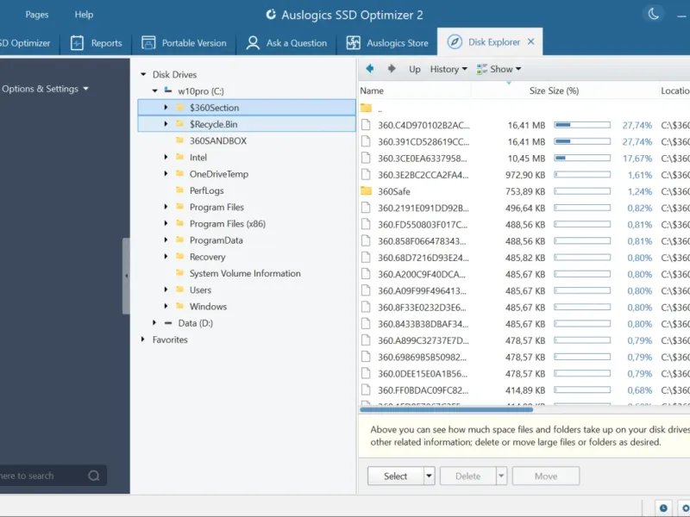The width and height of the screenshot is (690, 517).
Task: Sort by the Size (%) column header
Action: (563, 91)
